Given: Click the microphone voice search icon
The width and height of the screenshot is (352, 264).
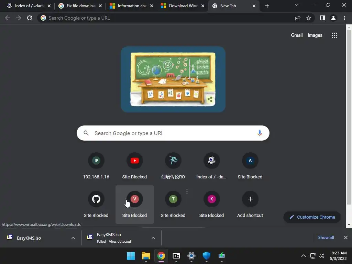Looking at the screenshot, I should [x=260, y=133].
